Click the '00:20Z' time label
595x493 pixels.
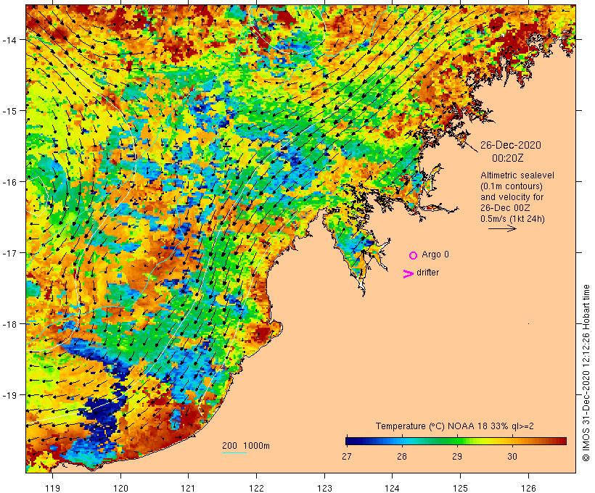click(508, 158)
